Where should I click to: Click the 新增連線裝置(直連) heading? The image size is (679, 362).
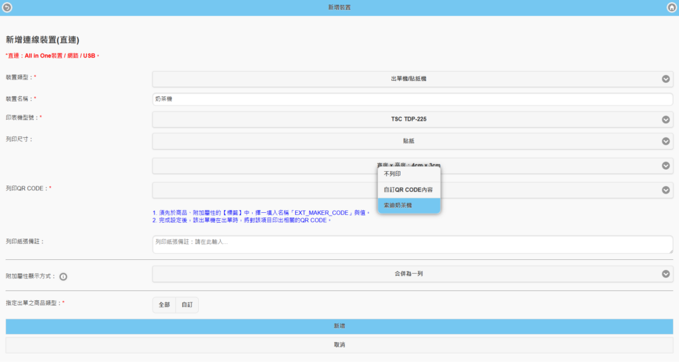click(42, 40)
